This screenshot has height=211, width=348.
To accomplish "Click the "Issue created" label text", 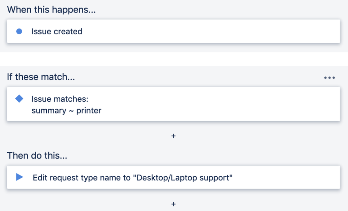I will (x=57, y=32).
